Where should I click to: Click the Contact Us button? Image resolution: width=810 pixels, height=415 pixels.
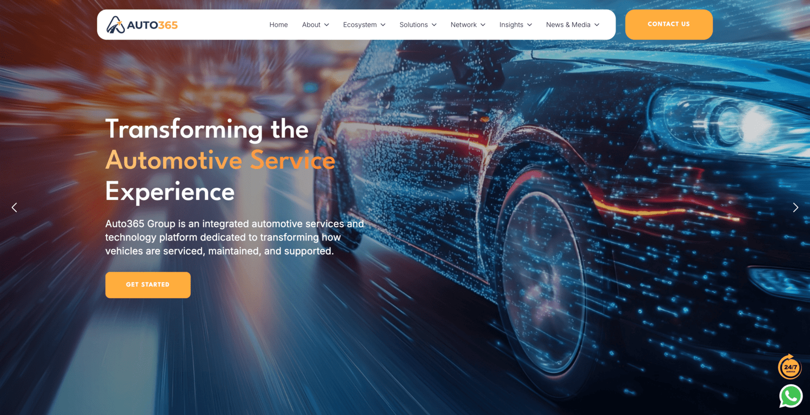click(x=669, y=24)
